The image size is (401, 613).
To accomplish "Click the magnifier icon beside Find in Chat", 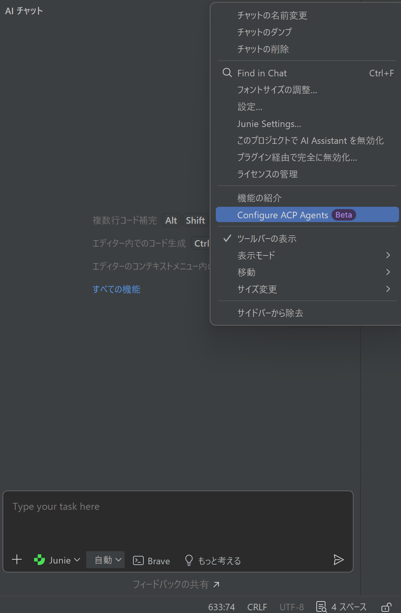I will point(227,73).
